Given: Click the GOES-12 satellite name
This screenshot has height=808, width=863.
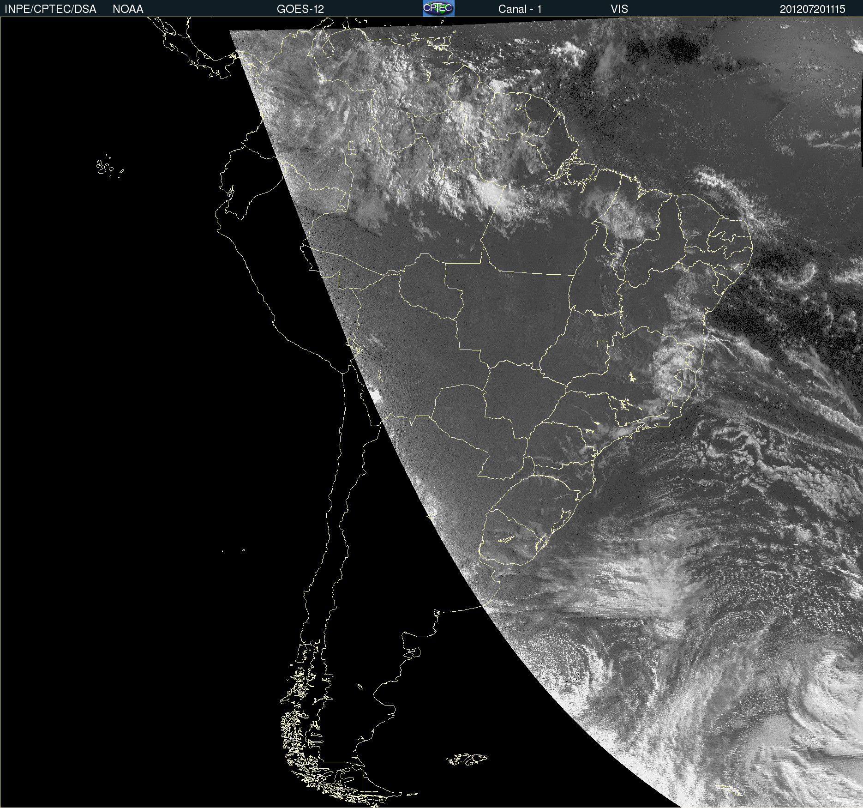Looking at the screenshot, I should pyautogui.click(x=300, y=9).
